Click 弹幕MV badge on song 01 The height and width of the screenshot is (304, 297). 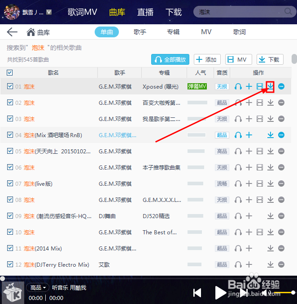point(197,86)
